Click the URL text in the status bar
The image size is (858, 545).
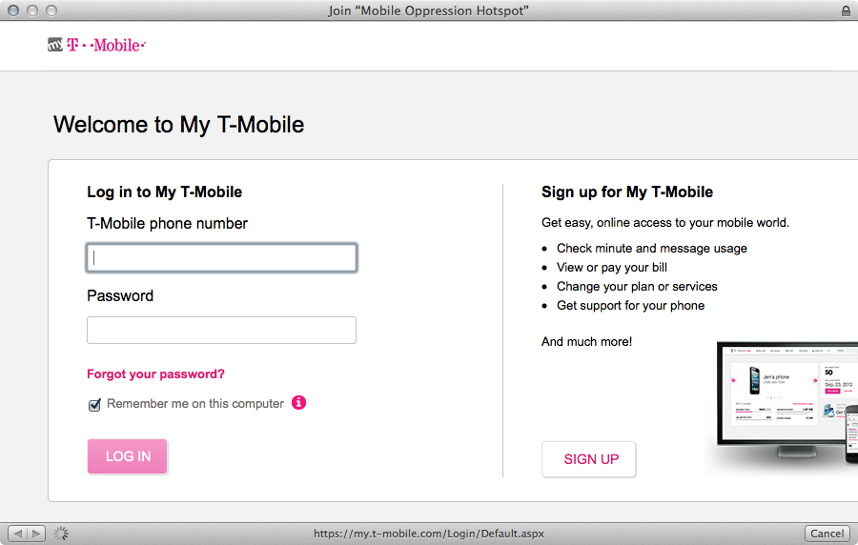[429, 534]
